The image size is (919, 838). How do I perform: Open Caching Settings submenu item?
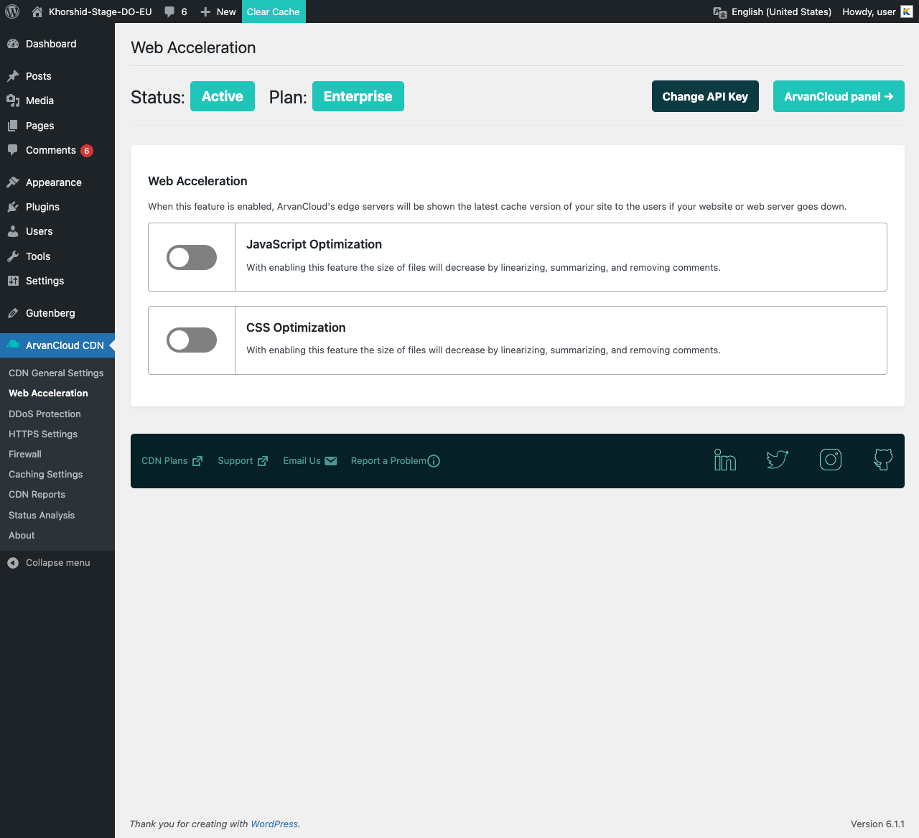(45, 475)
